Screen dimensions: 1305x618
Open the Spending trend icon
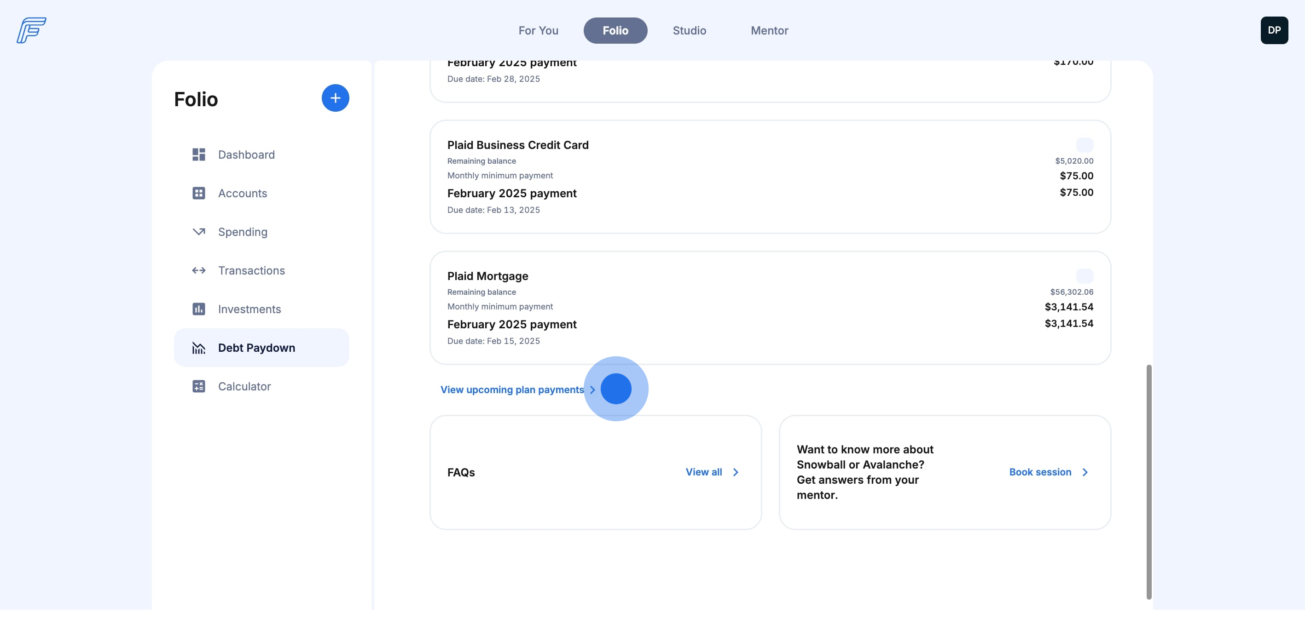pyautogui.click(x=198, y=232)
